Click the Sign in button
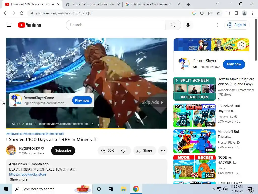This screenshot has height=194, width=258. pos(237,25)
